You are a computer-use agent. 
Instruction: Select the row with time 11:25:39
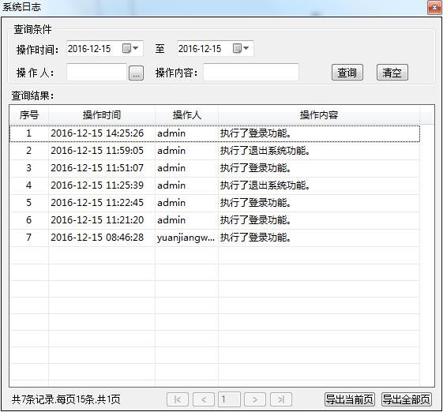coord(215,185)
